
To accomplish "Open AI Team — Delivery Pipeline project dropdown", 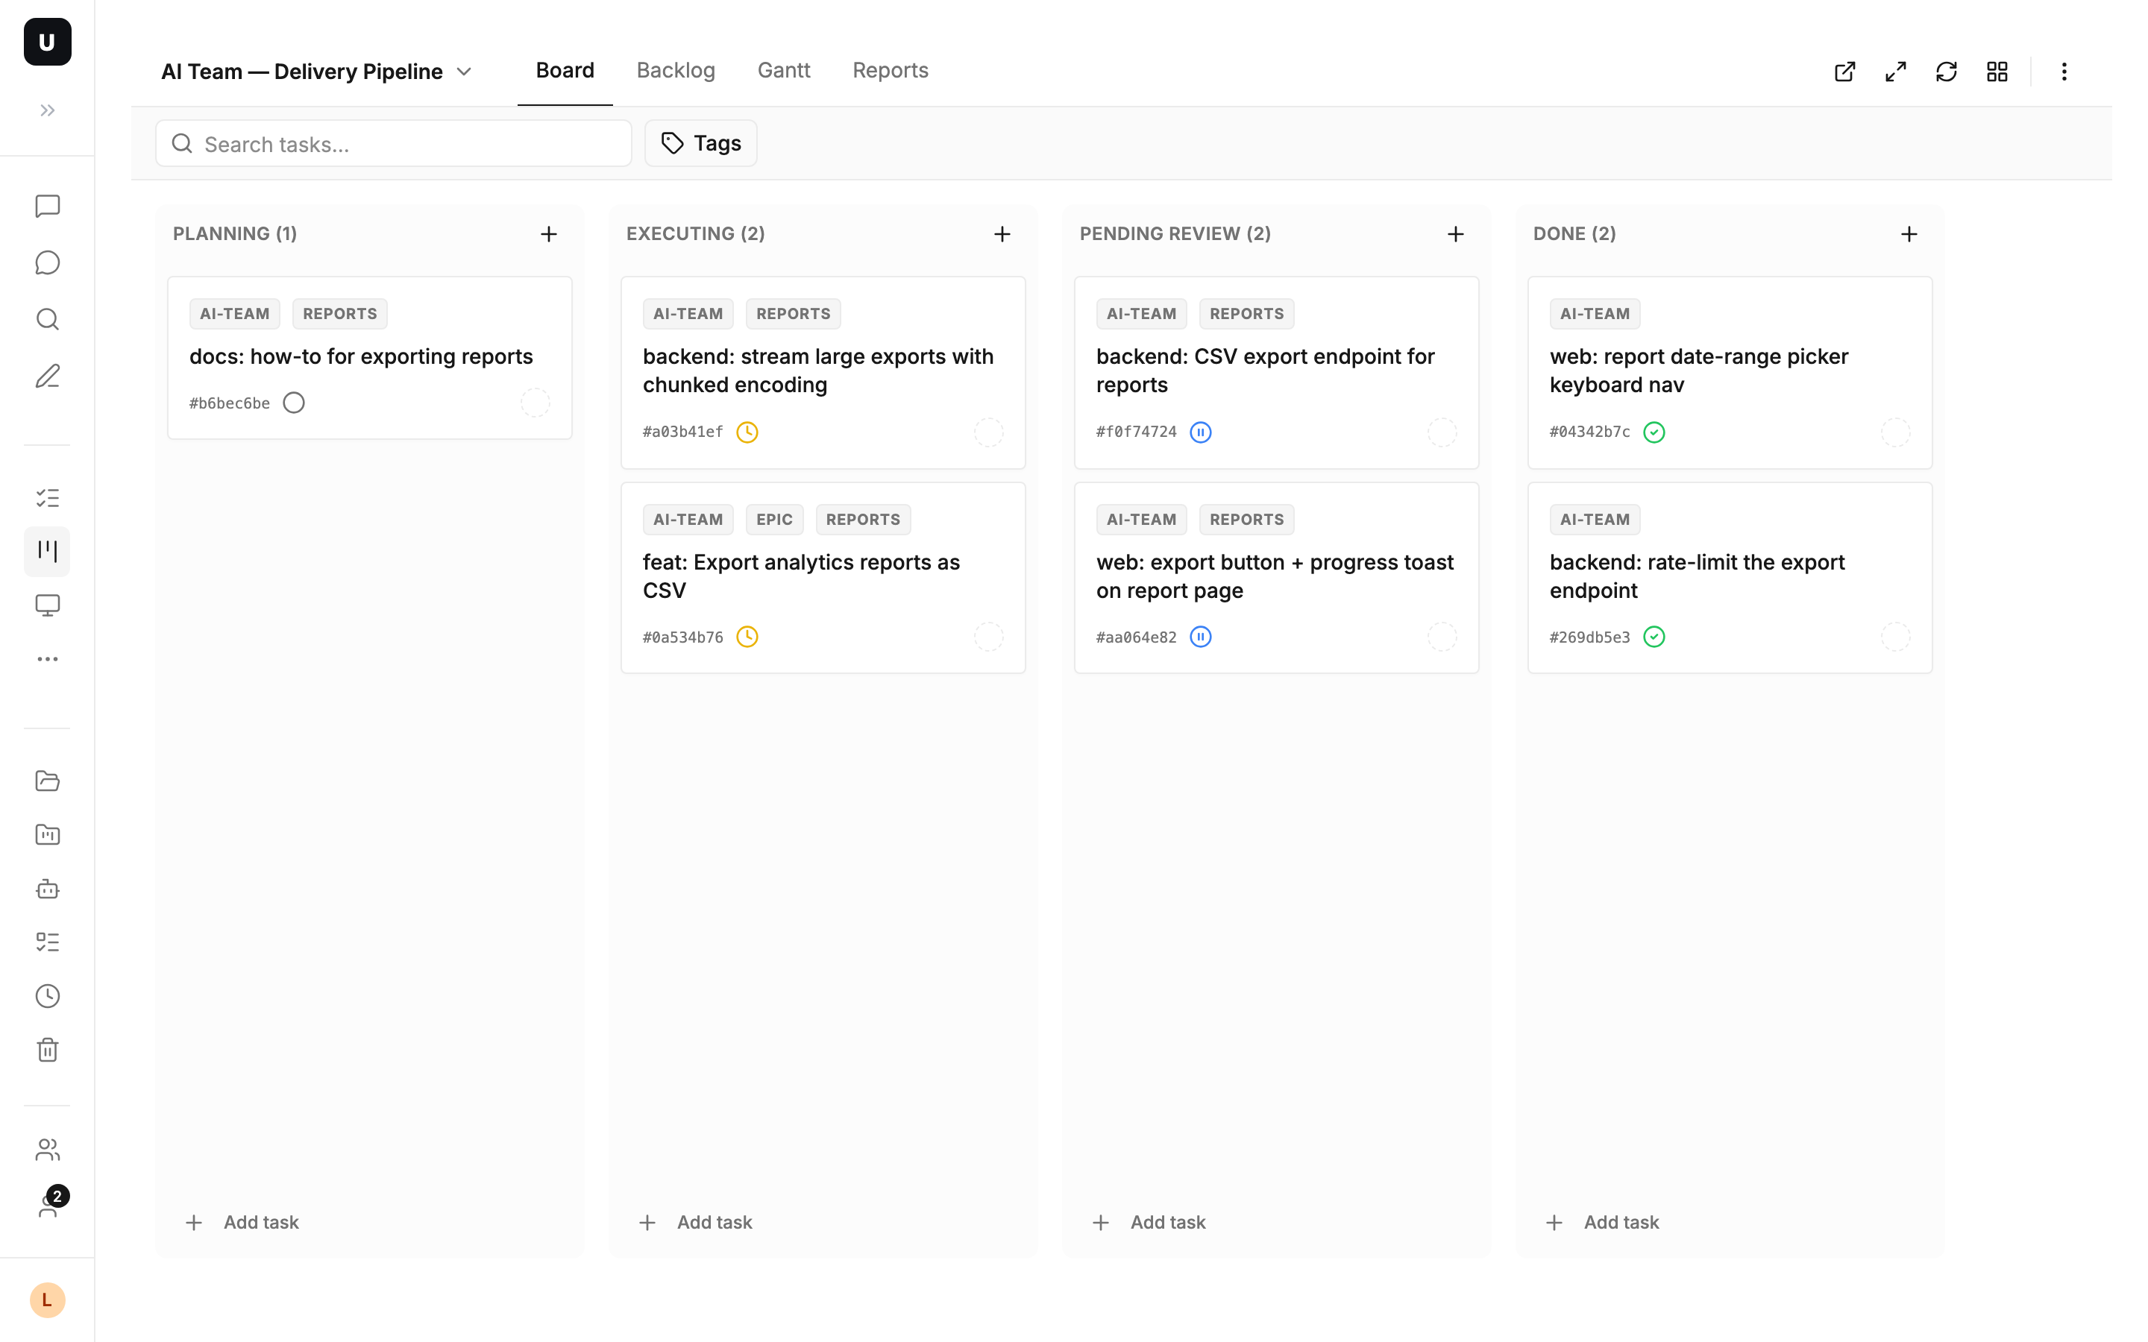I will 316,72.
